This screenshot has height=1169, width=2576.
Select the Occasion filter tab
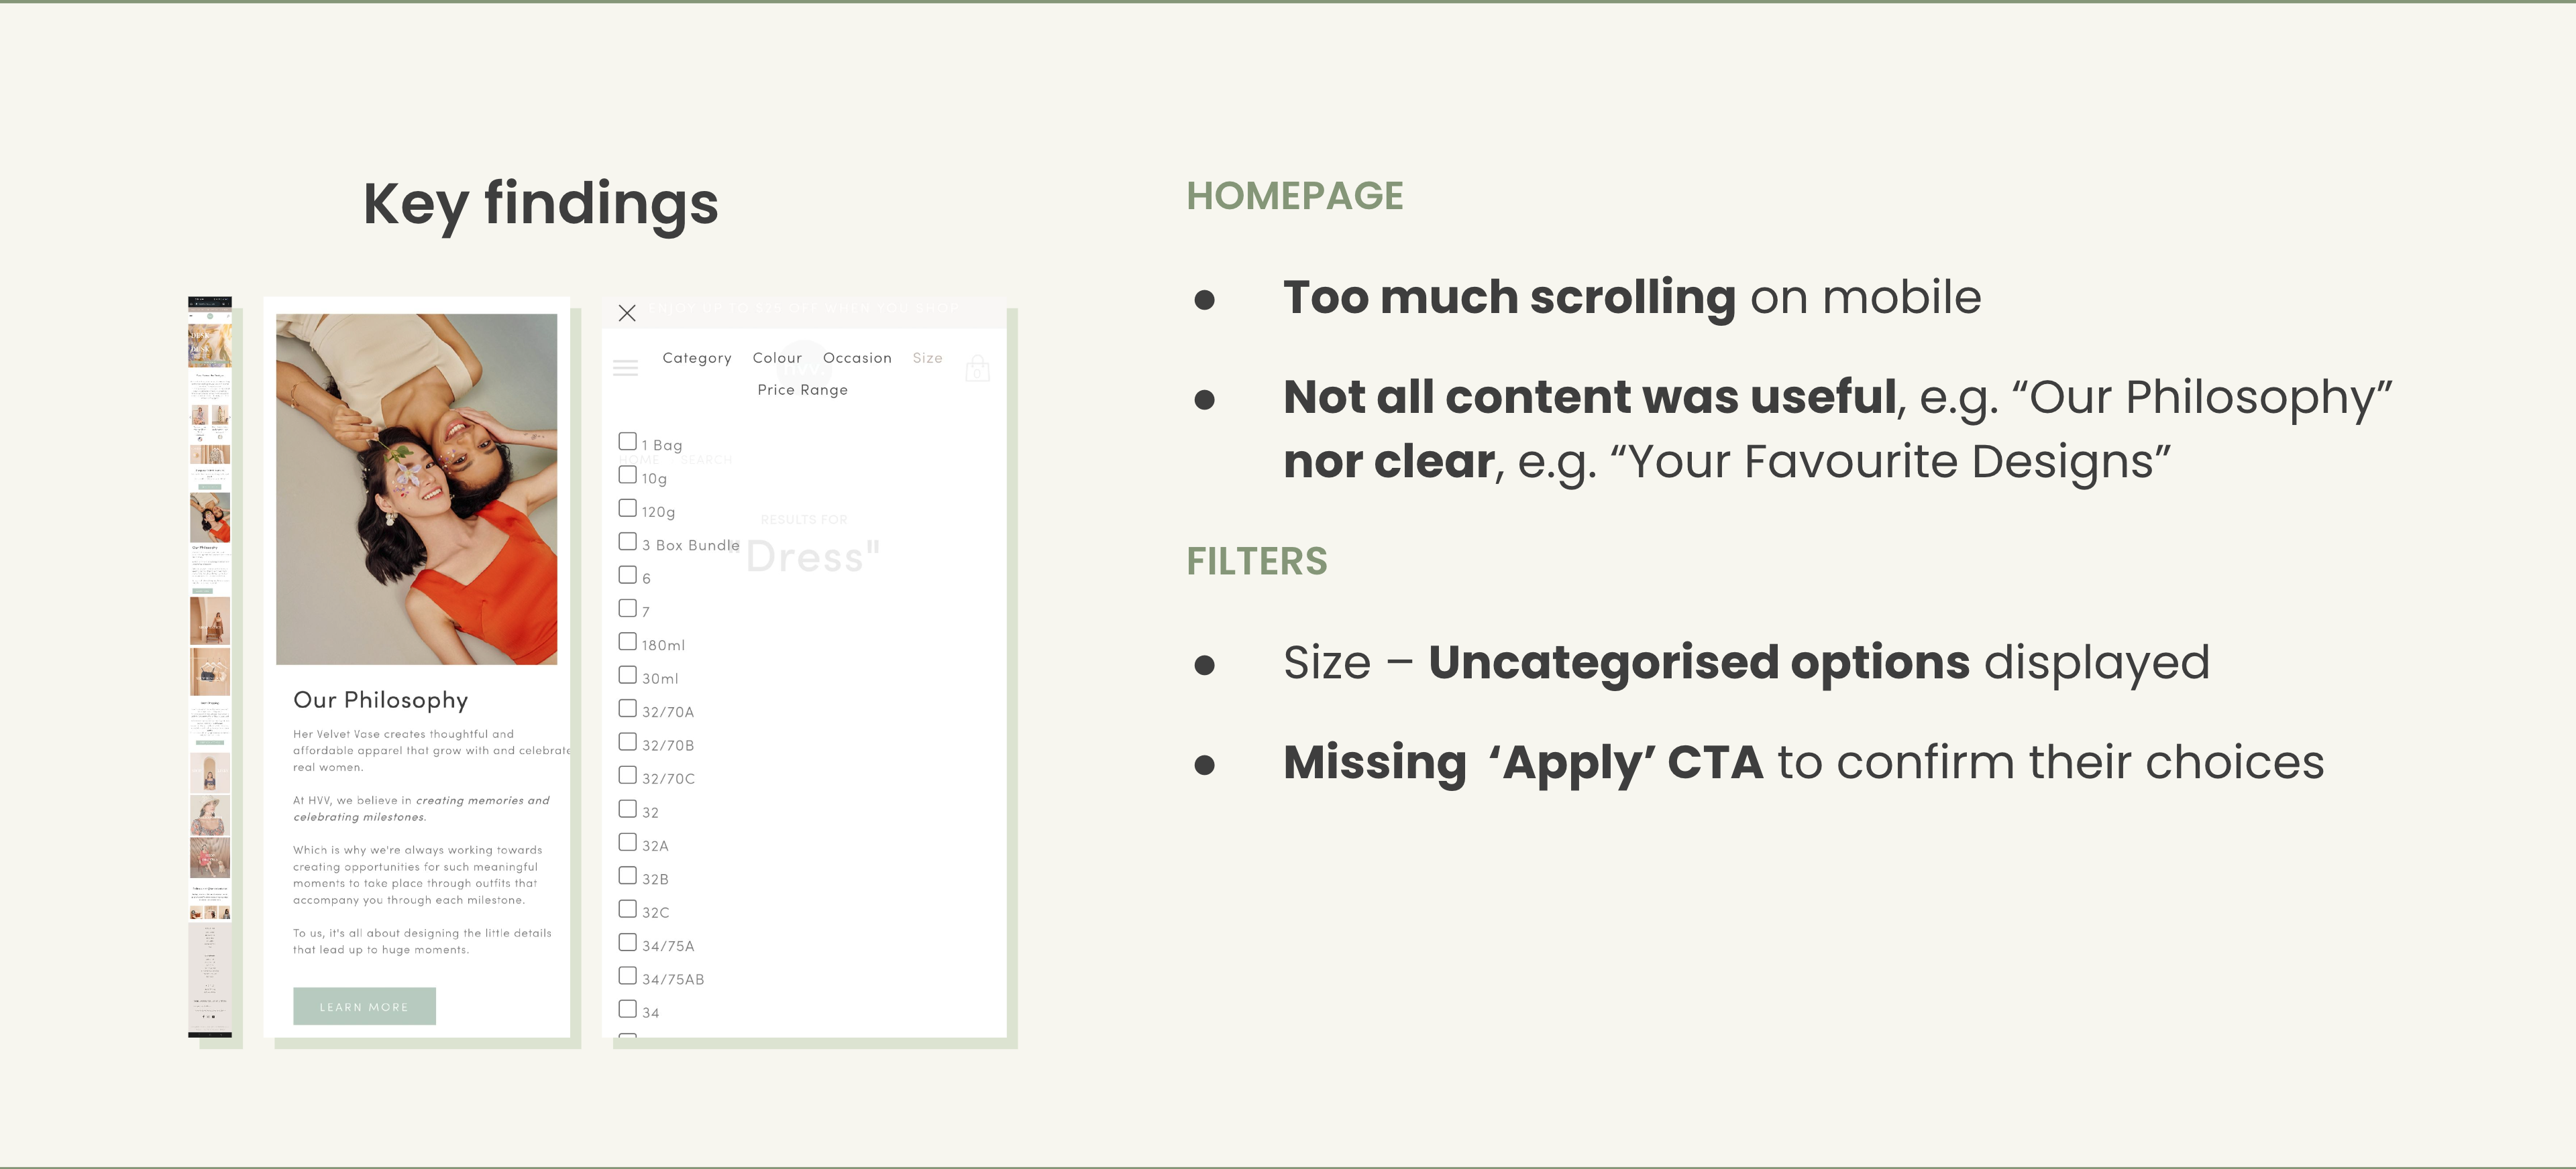(x=857, y=358)
